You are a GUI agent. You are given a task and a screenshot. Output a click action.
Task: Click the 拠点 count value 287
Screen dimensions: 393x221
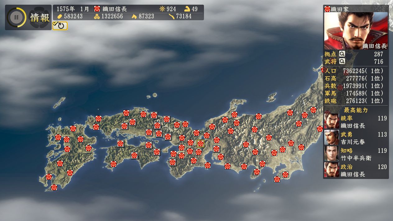pos(379,54)
